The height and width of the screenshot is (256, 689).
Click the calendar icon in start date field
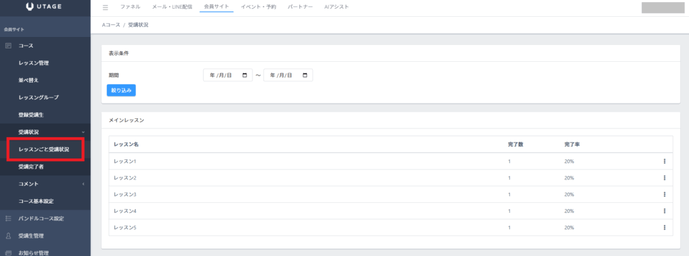point(245,75)
